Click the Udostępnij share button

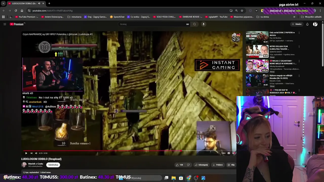tap(201, 165)
